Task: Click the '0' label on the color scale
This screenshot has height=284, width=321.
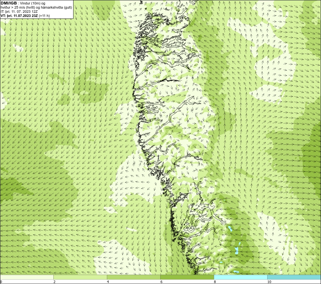Action: click(x=1, y=282)
